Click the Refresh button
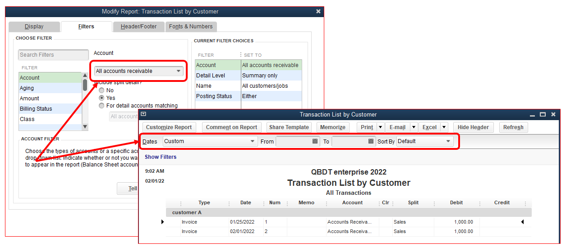This screenshot has width=566, height=247. pos(513,127)
